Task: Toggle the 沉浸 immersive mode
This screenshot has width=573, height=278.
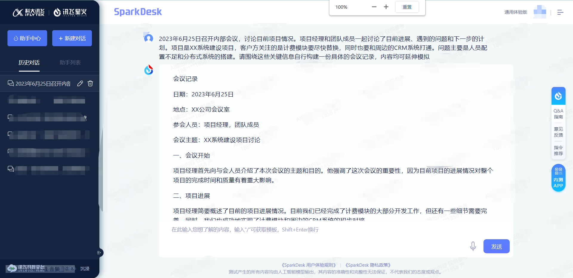Action: tap(85, 269)
